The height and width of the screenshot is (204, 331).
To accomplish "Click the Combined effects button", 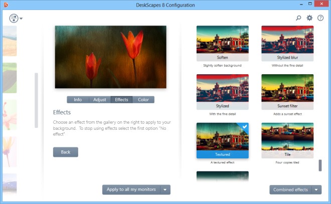I will pyautogui.click(x=290, y=189).
